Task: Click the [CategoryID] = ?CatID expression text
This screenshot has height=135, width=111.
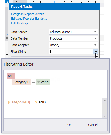Action: (x=27, y=102)
